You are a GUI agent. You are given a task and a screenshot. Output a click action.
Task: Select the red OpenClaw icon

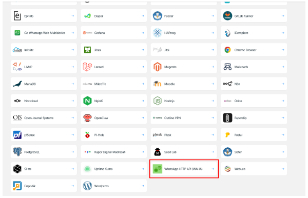87,118
